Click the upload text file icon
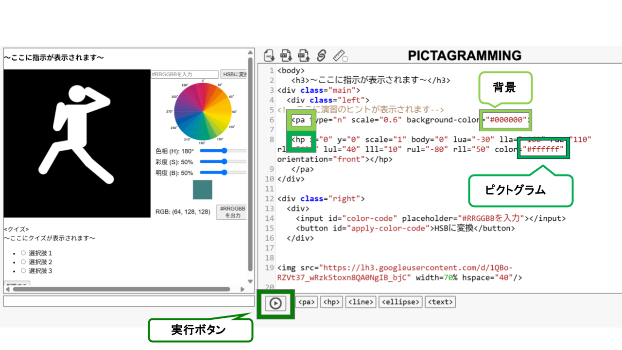This screenshot has width=622, height=350. tap(304, 55)
